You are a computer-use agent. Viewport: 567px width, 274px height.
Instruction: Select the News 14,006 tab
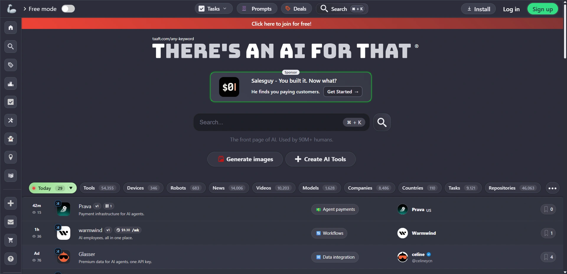point(229,188)
